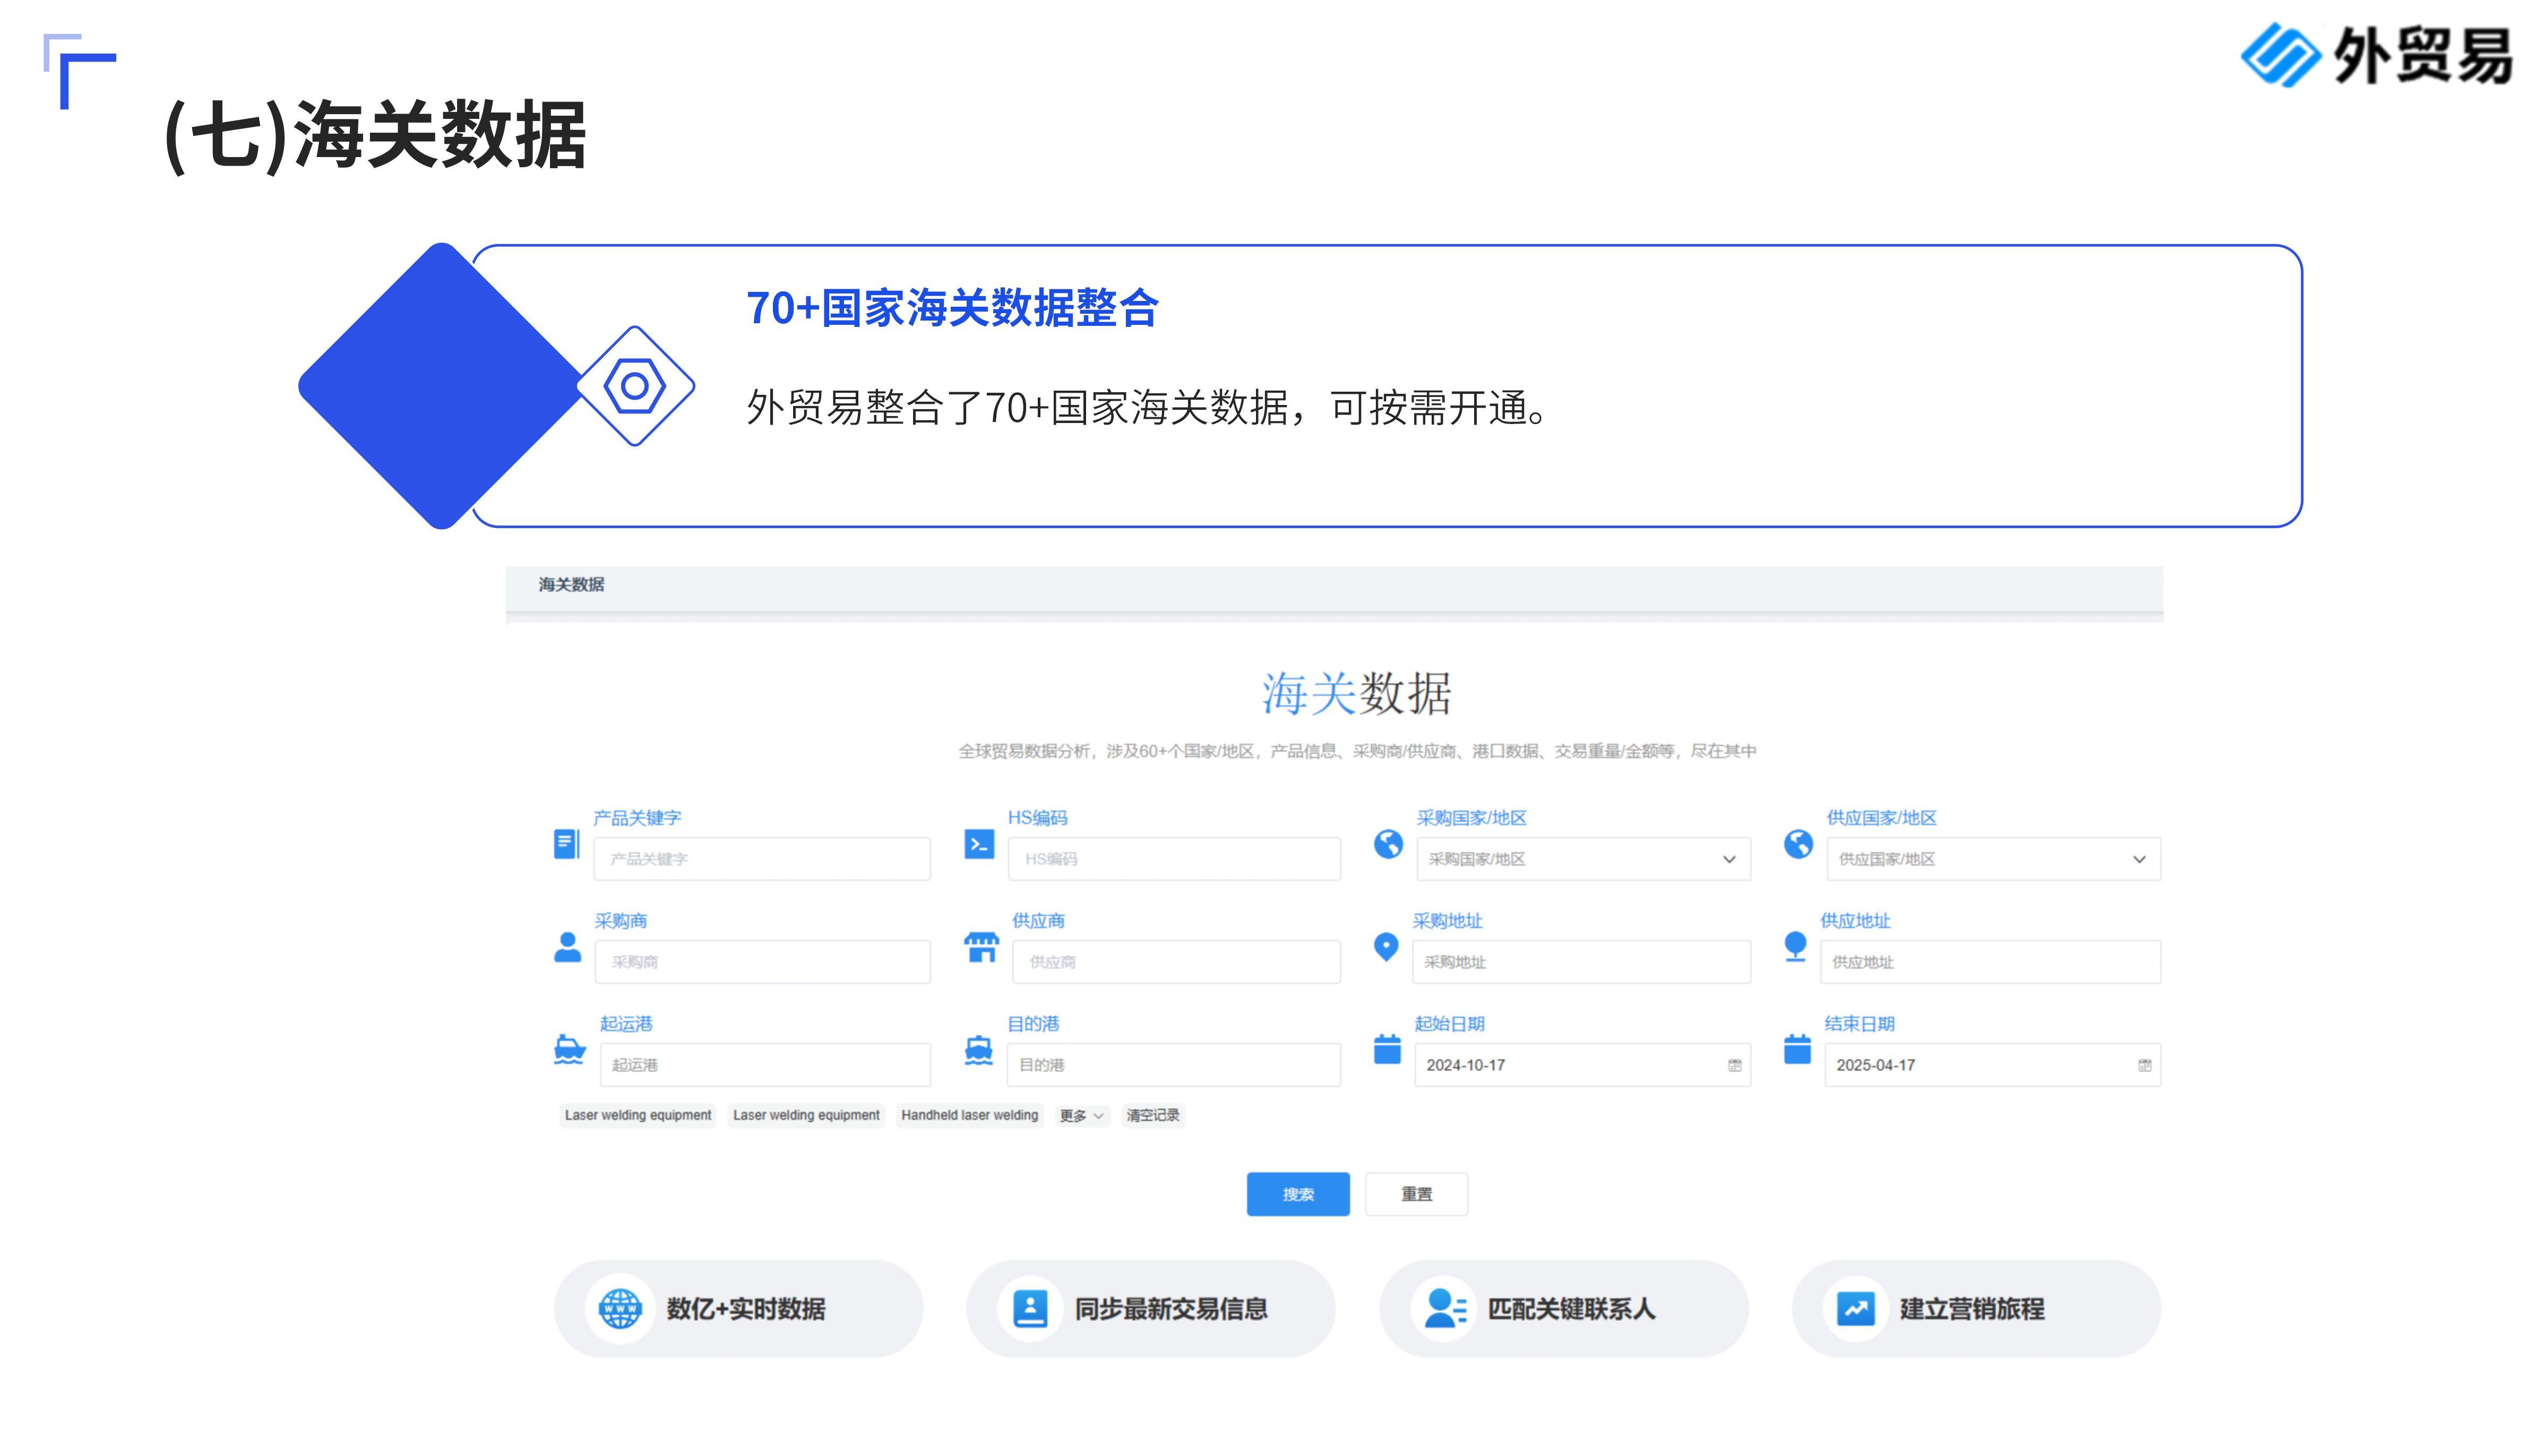
Task: Click the 起始日期 field showing 2024-10-17
Action: [1582, 1065]
